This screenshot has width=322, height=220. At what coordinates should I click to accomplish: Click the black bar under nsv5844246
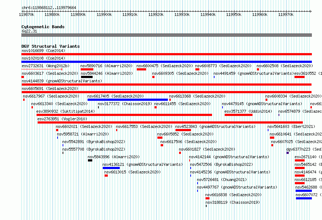click(x=87, y=77)
